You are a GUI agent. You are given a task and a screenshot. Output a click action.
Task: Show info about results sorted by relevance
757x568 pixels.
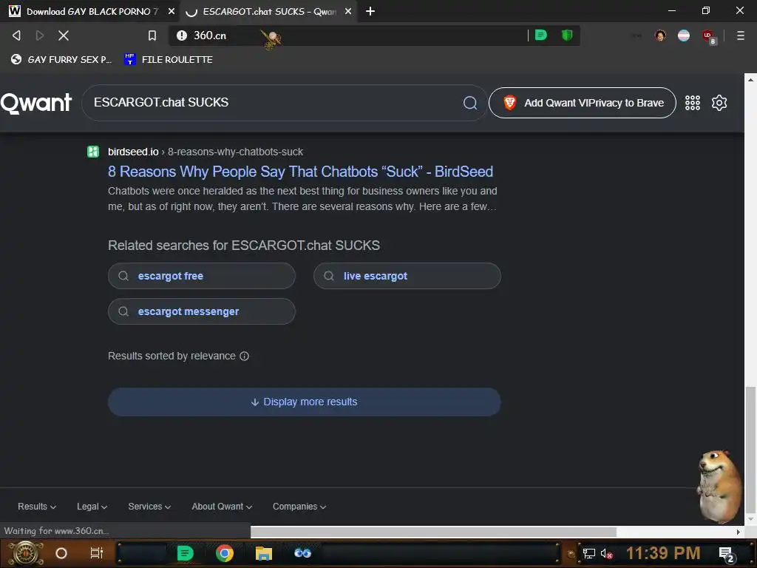[x=244, y=356]
